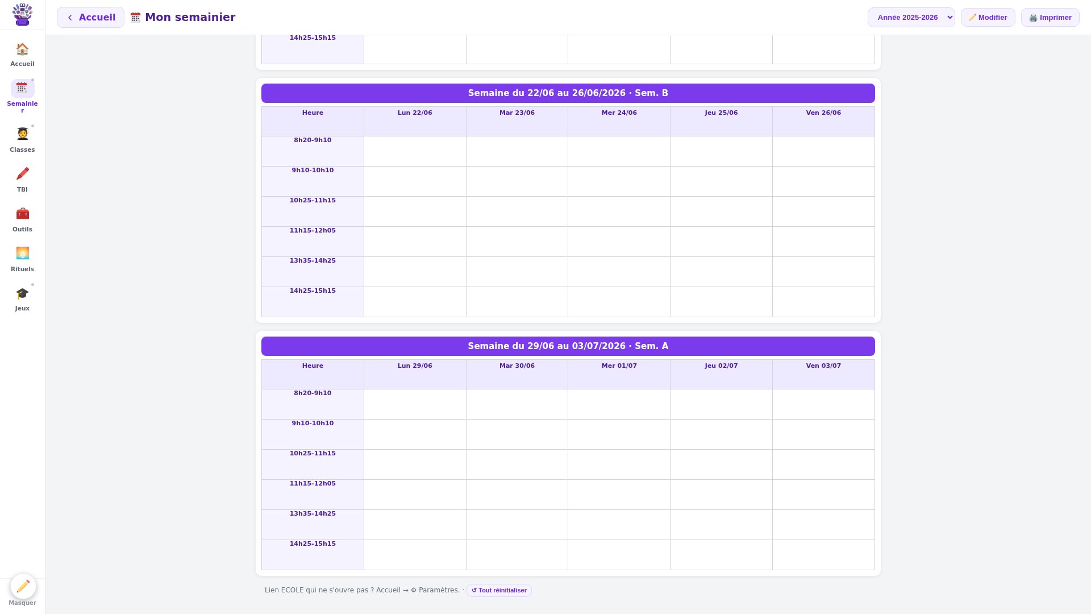
Task: Select the Jeu 25/06 column header
Action: pos(721,121)
